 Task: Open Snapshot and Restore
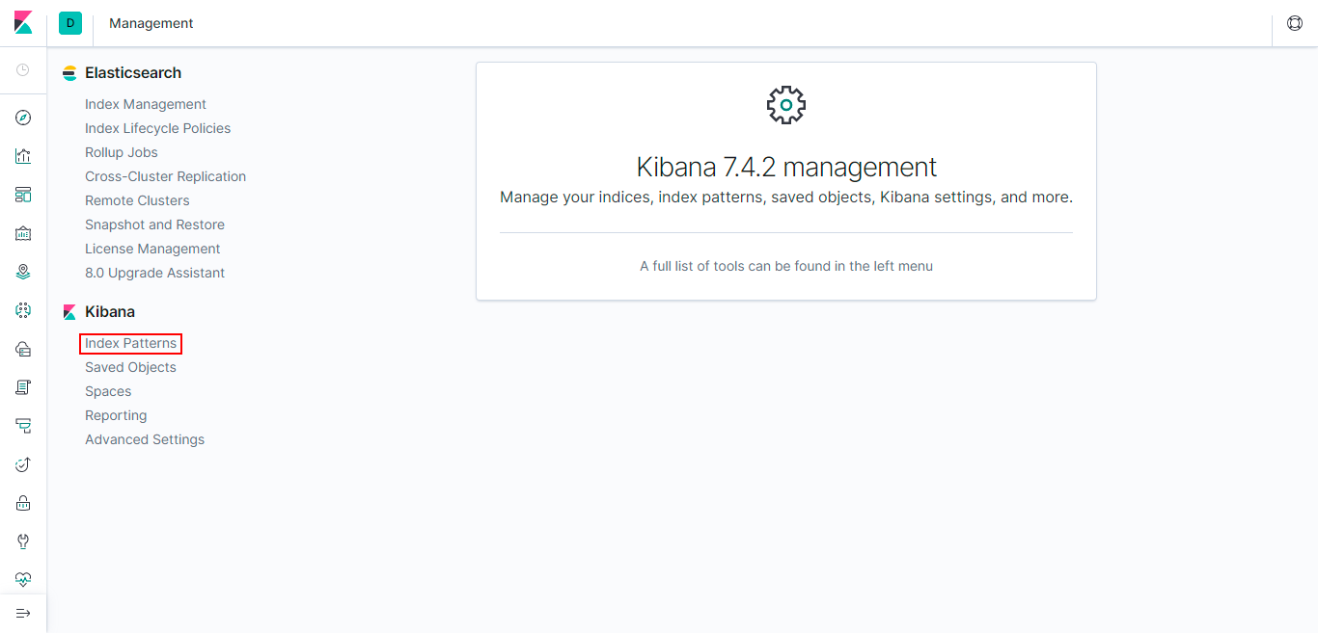click(x=154, y=224)
